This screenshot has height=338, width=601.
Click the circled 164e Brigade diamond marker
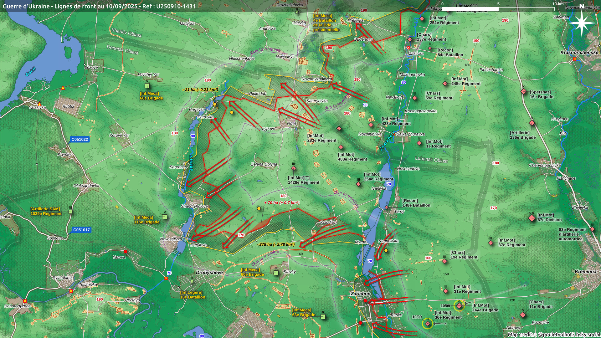pyautogui.click(x=459, y=306)
